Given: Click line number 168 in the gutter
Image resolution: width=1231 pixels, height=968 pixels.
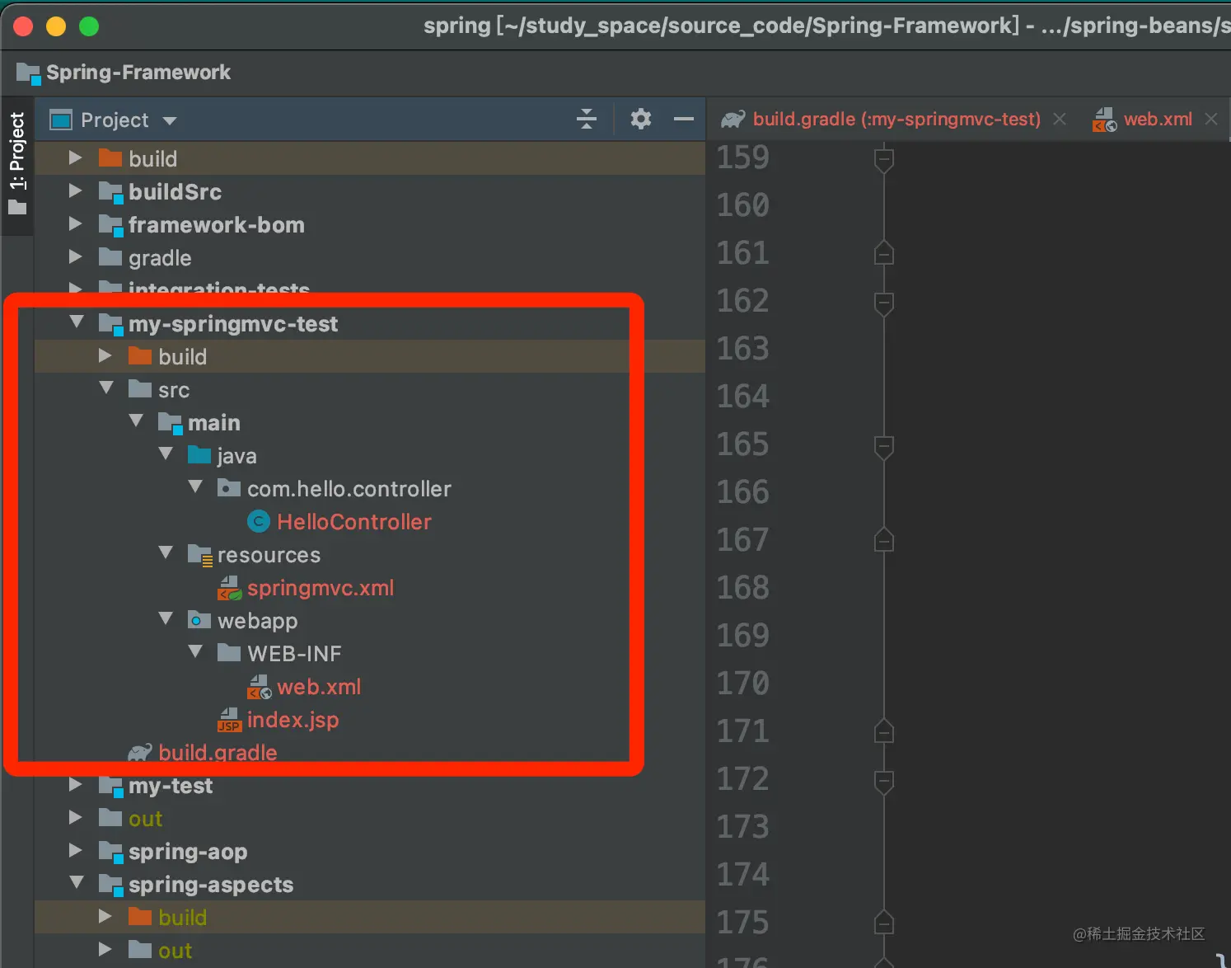Looking at the screenshot, I should (x=743, y=588).
